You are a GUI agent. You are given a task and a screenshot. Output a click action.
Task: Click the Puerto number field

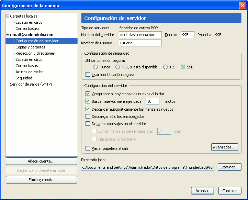point(188,35)
